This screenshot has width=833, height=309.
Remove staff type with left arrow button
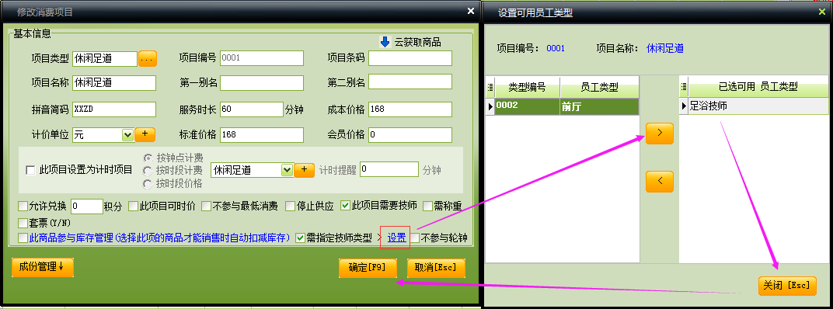pyautogui.click(x=659, y=182)
